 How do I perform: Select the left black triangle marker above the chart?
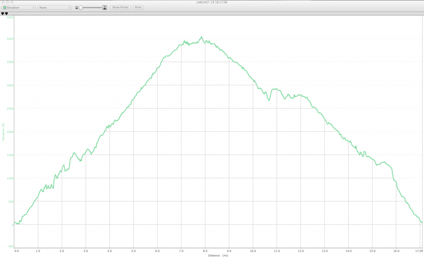pos(2,14)
